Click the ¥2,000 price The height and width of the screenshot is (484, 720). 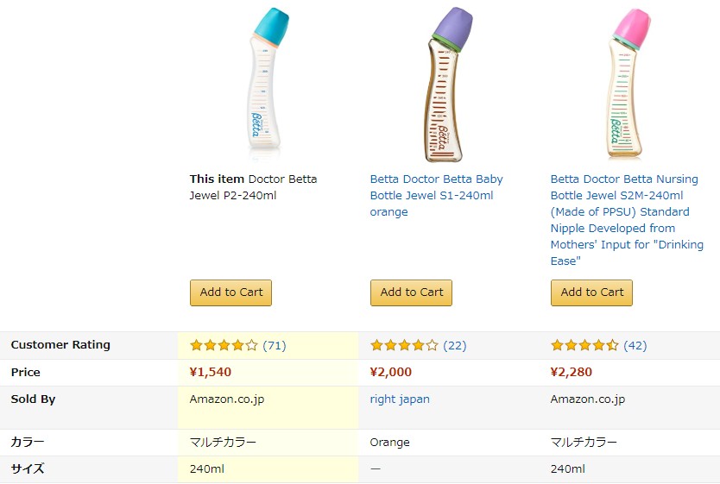coord(391,372)
